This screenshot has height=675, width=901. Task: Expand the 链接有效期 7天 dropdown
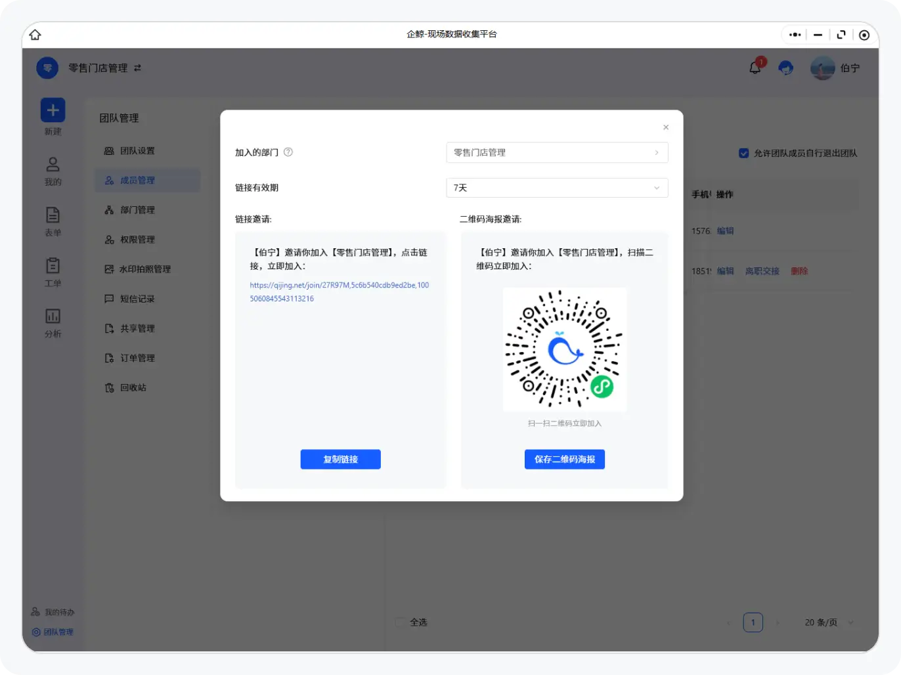557,188
